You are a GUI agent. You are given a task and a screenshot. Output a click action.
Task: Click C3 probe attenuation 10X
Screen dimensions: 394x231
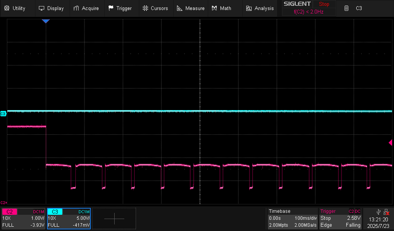(x=52, y=218)
